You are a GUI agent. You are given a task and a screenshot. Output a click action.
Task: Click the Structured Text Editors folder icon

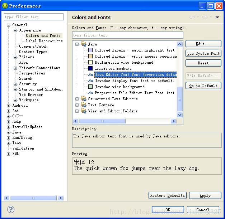coord(84,99)
